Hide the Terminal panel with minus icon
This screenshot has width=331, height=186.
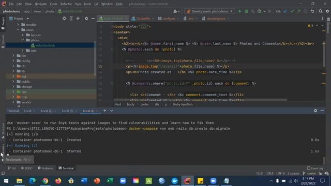pos(322,111)
